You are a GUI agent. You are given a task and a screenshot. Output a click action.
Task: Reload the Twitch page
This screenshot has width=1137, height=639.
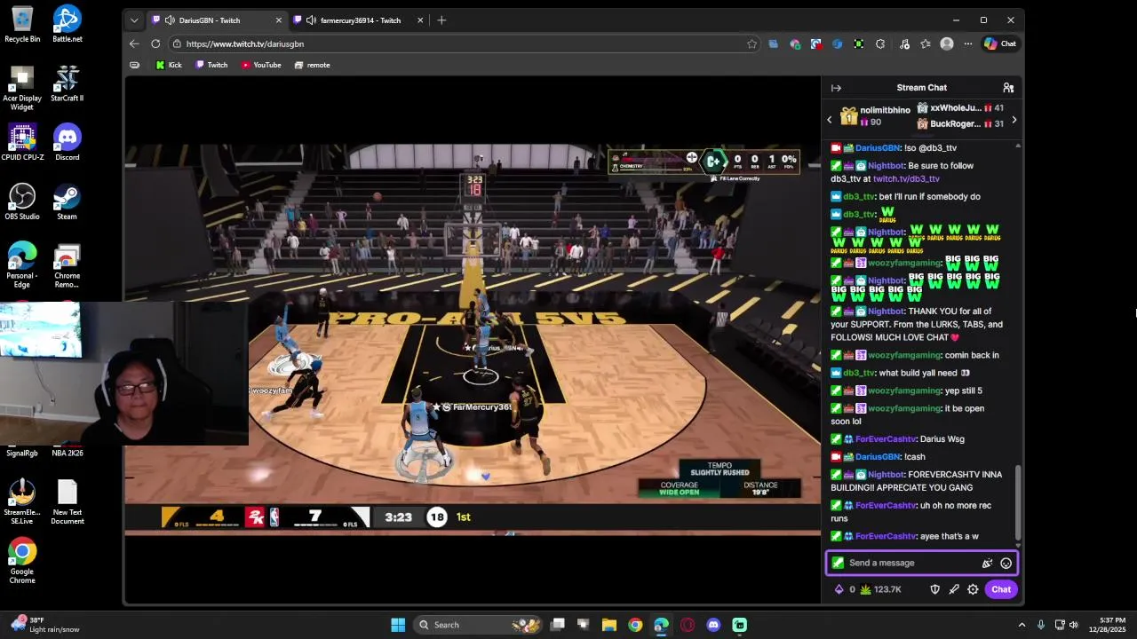(x=155, y=43)
